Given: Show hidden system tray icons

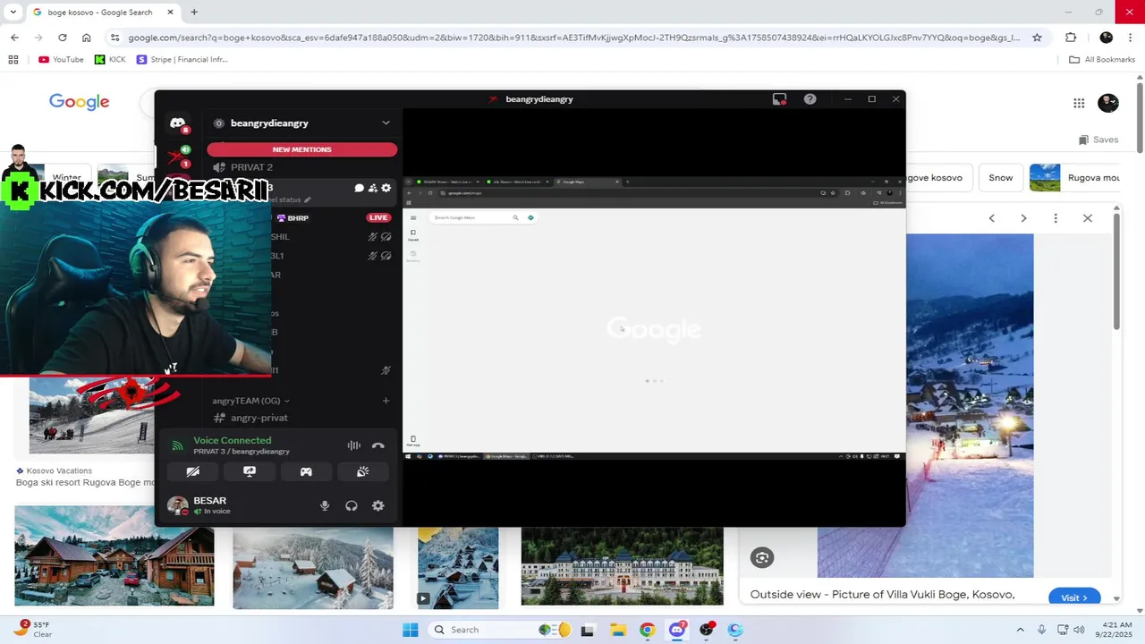Looking at the screenshot, I should click(1022, 630).
